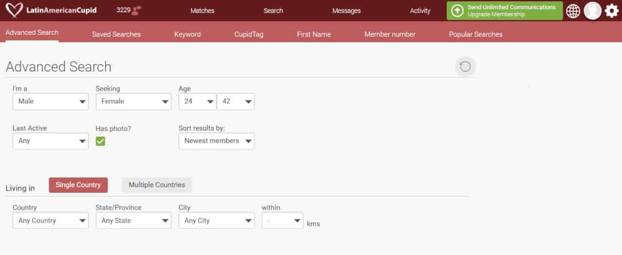
Task: Switch to First Name tab
Action: tap(313, 34)
